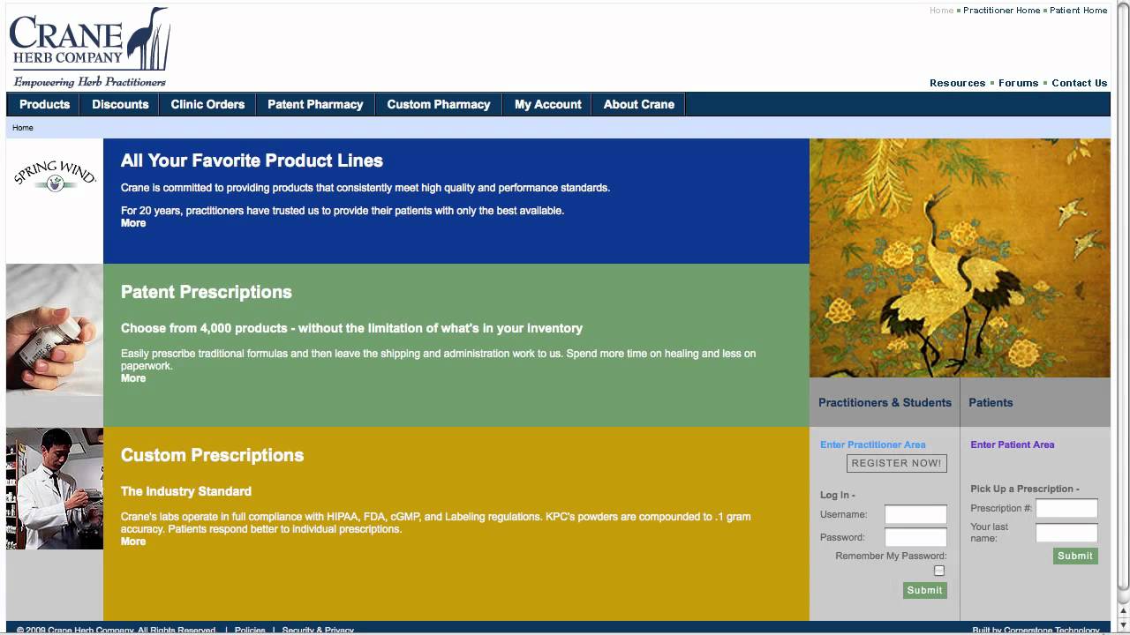Focus the Password field
Viewport: 1130px width, 635px height.
[x=915, y=537]
